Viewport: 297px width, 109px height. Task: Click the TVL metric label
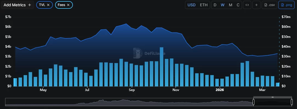42,5
